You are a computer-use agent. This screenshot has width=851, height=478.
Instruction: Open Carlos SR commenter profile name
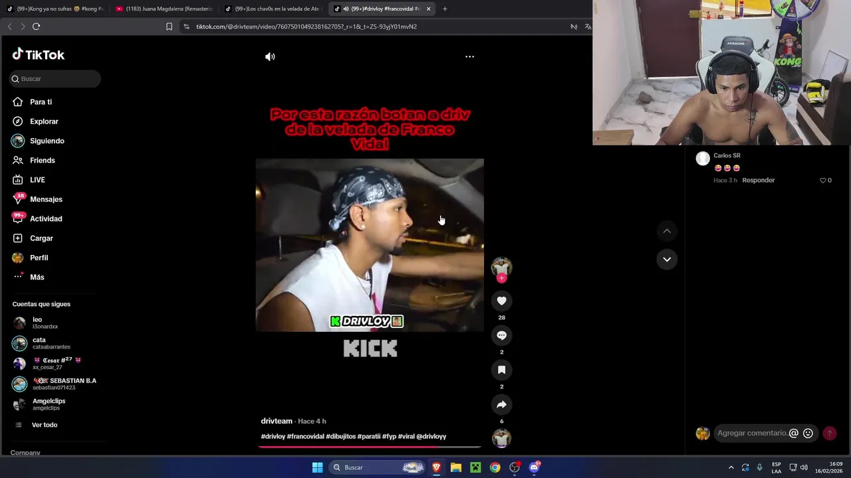click(x=727, y=155)
